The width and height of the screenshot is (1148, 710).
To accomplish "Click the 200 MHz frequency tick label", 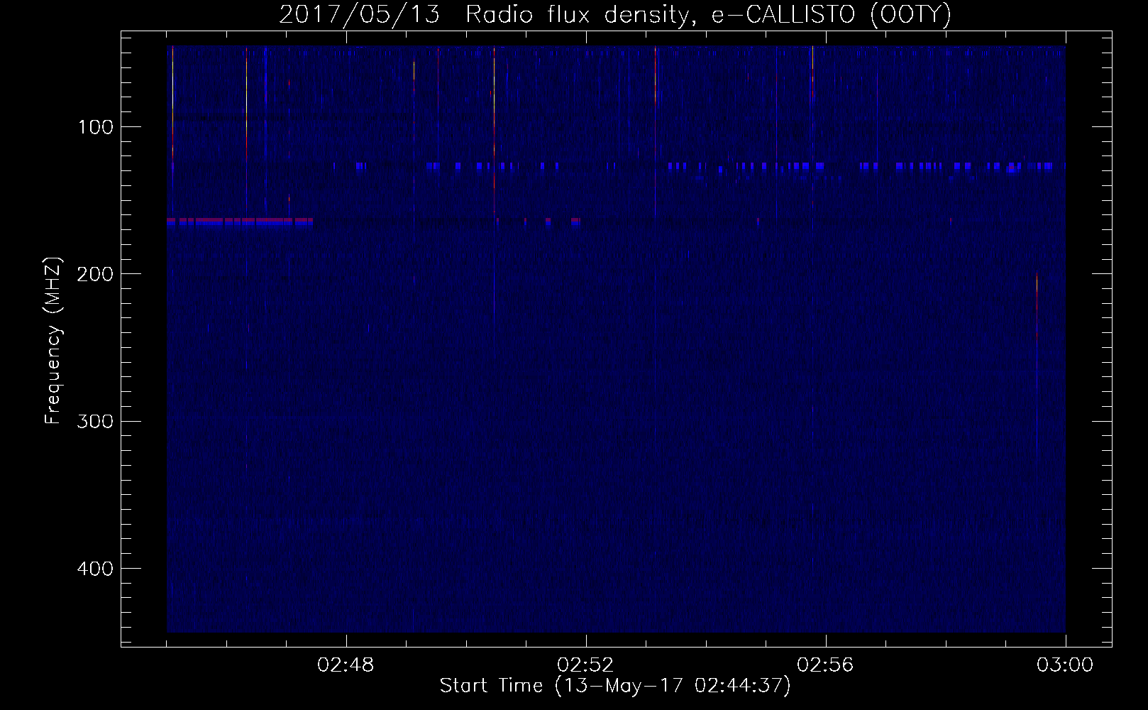I will coord(95,274).
